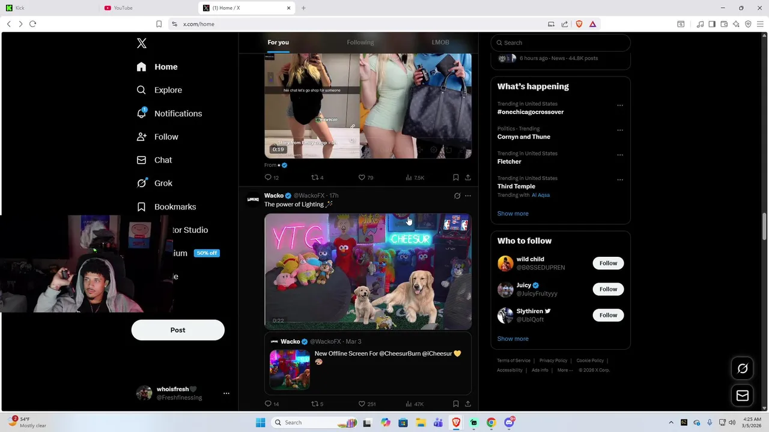Click the page vertical scrollbar
Screen dimensions: 769x432
pos(764,227)
